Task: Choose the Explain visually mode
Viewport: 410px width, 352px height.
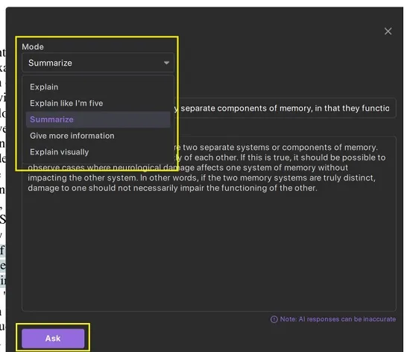Action: point(60,152)
